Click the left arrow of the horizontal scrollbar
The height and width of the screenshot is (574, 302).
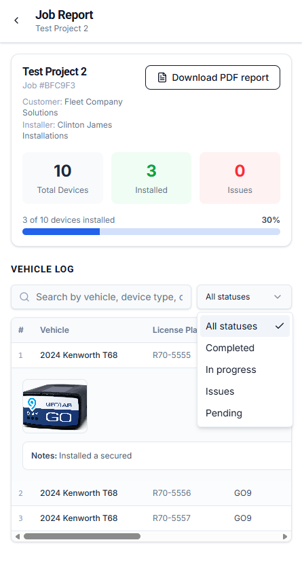[x=17, y=536]
